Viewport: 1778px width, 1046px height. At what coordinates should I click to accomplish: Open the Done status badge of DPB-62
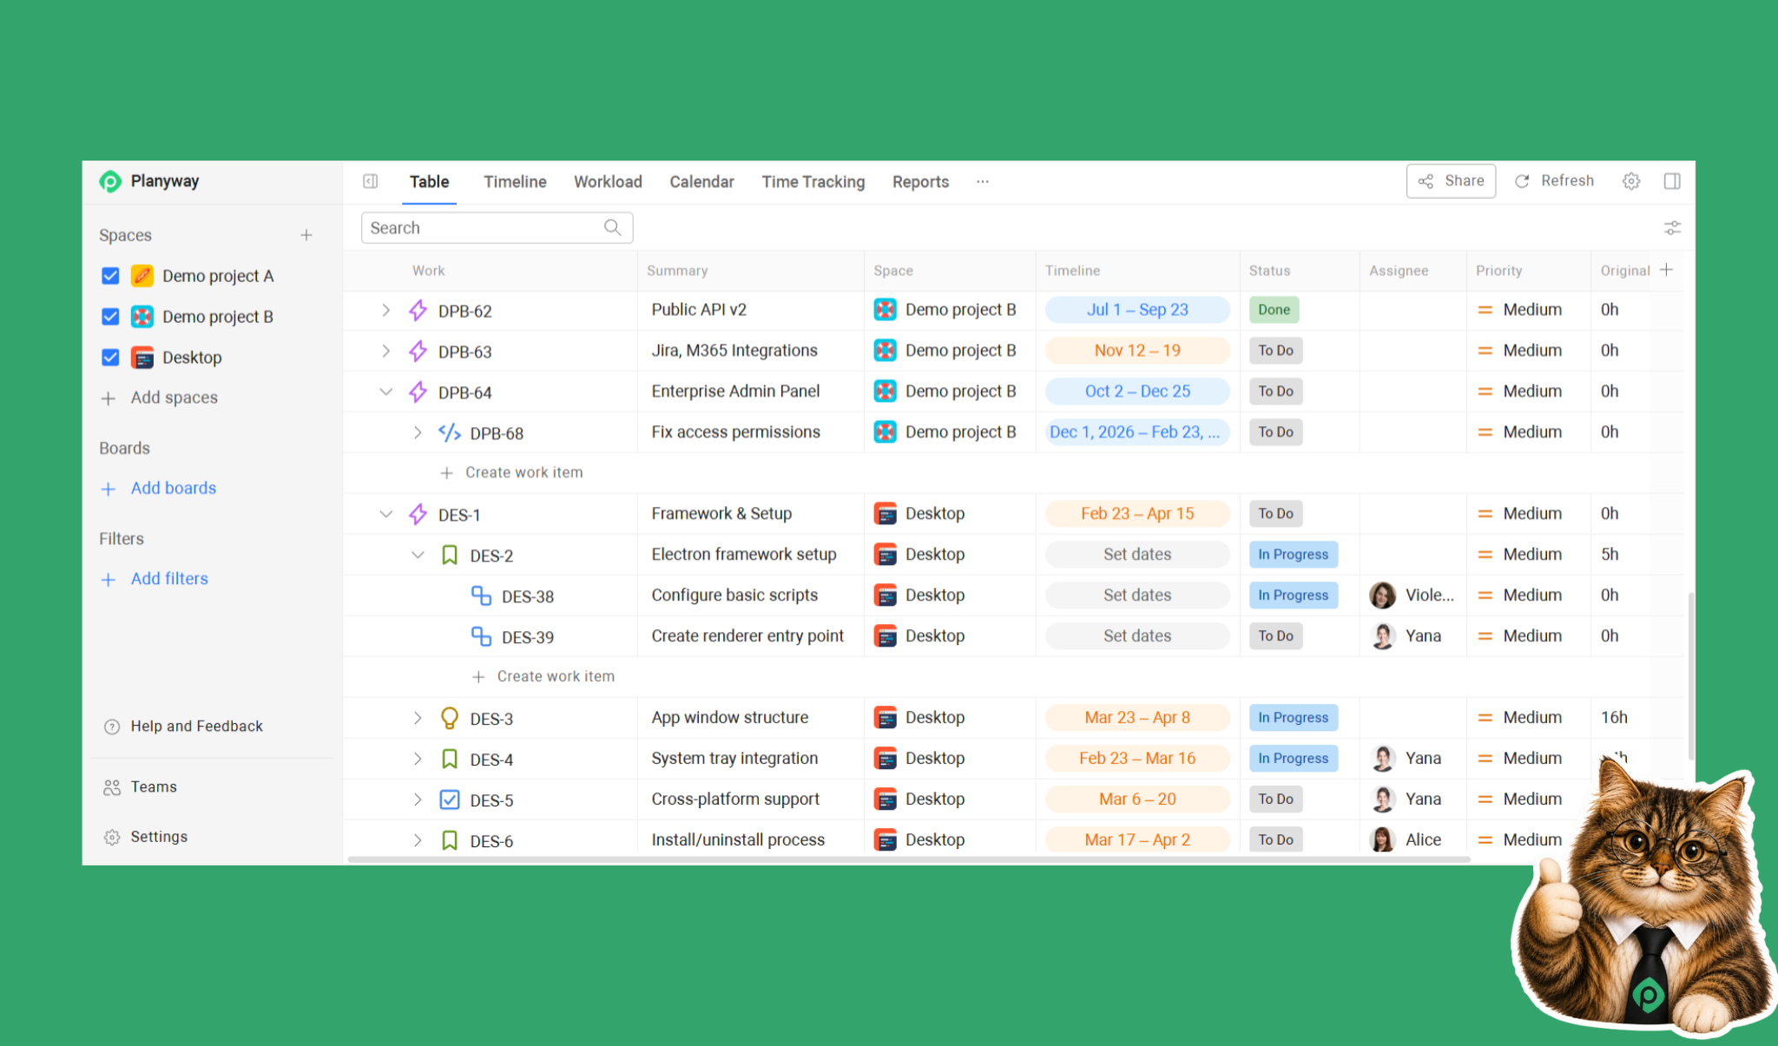coord(1274,309)
